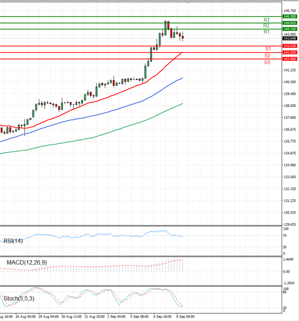The width and height of the screenshot is (299, 321).
Task: Click the 145.750 price axis value
Action: click(290, 10)
